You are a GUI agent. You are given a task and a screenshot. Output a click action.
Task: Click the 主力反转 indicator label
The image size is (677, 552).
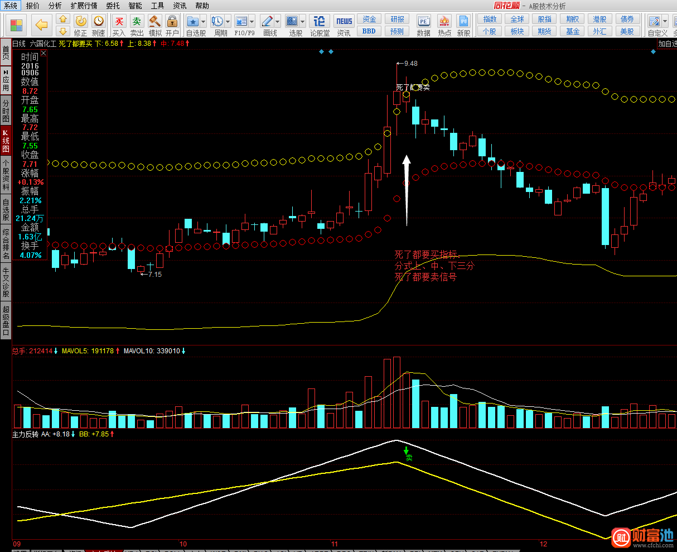click(25, 434)
